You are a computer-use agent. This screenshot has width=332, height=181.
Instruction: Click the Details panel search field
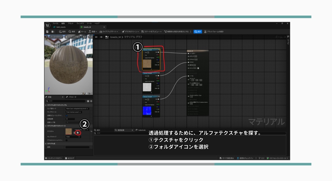(x=66, y=101)
